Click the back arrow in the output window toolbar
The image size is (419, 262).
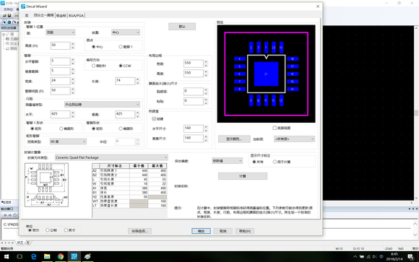pos(5,215)
